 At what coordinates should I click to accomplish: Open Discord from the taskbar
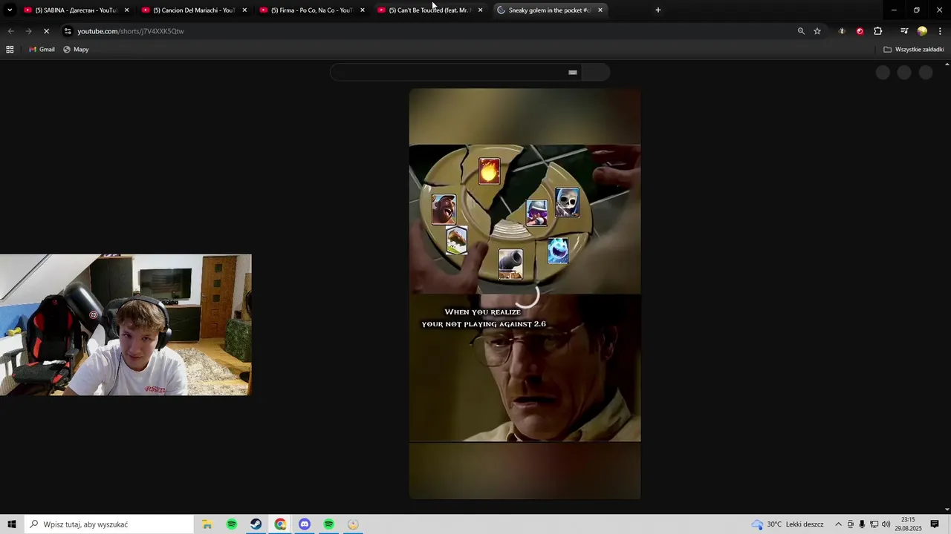(305, 524)
